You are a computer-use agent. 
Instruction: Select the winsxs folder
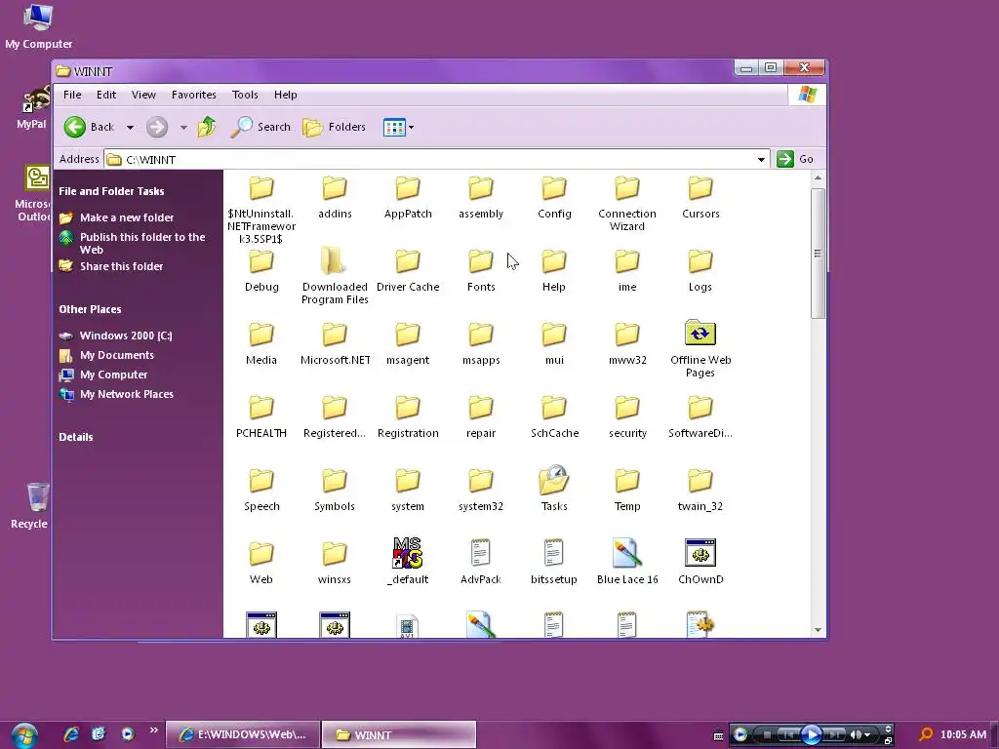coord(335,562)
